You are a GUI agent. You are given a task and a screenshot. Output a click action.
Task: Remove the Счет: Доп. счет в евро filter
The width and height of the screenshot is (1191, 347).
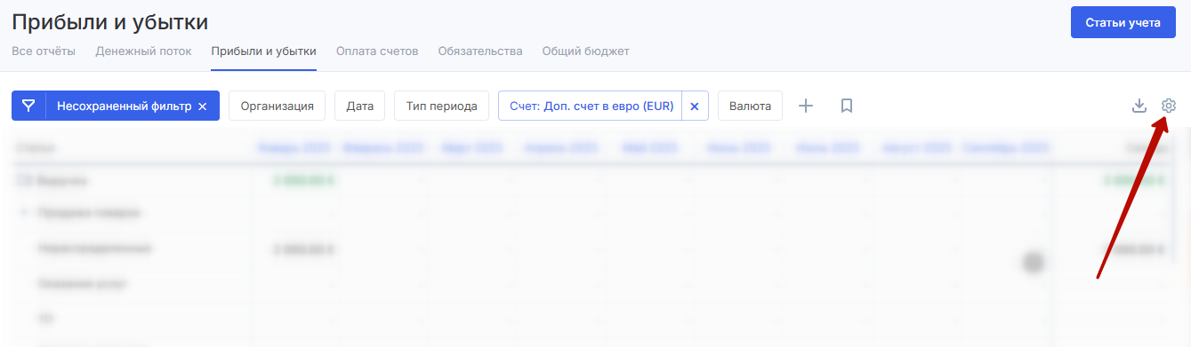pyautogui.click(x=695, y=106)
